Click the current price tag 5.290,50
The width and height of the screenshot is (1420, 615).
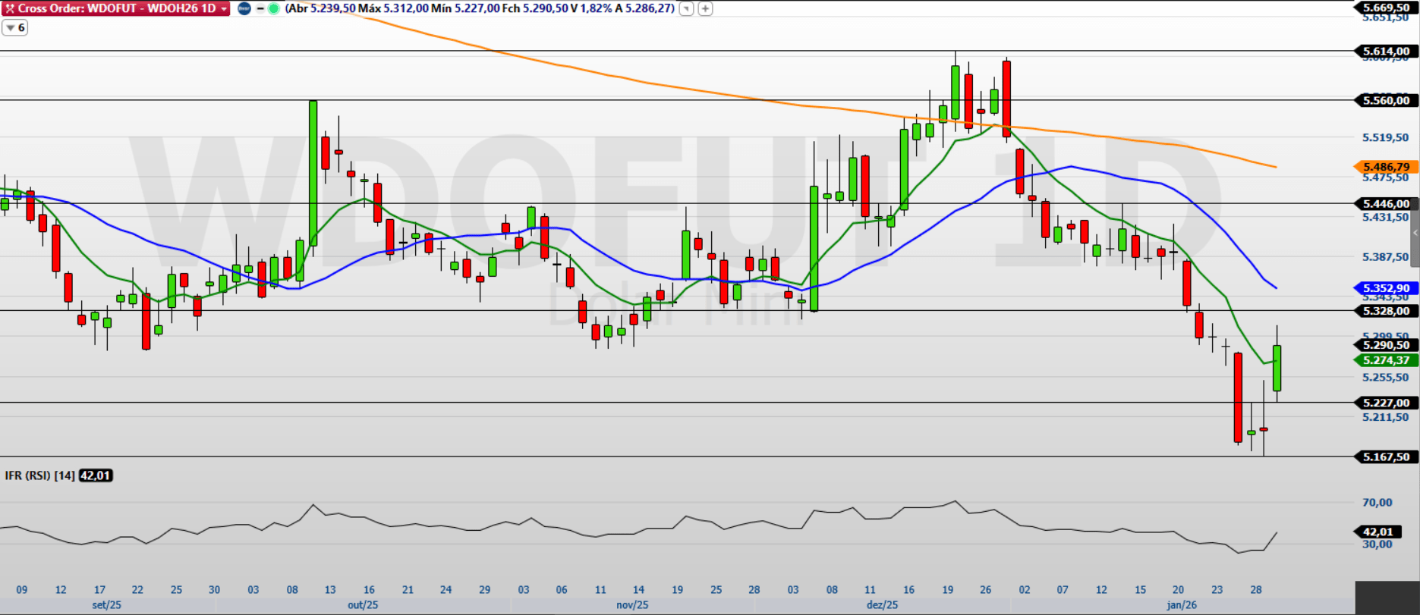pyautogui.click(x=1386, y=345)
